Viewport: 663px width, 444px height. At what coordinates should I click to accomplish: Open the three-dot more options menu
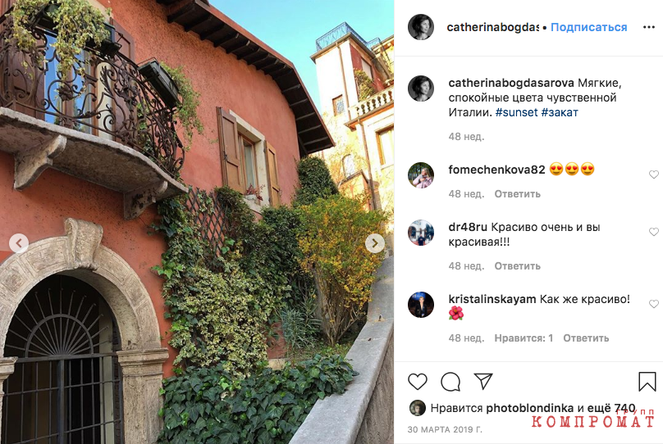click(648, 27)
